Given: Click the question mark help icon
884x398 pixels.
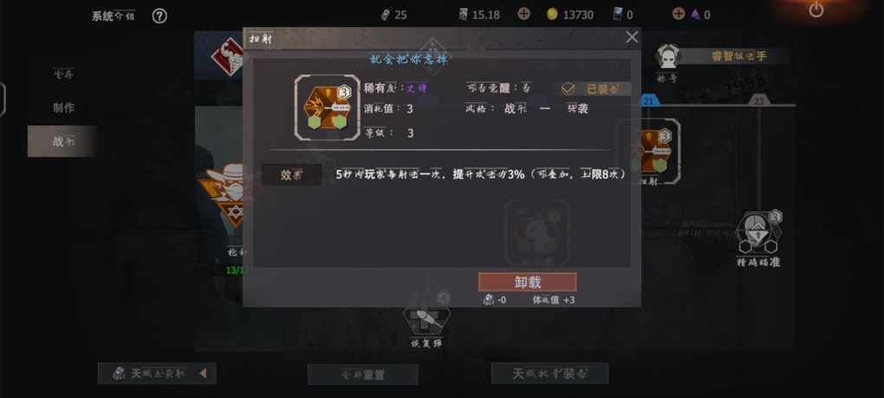Looking at the screenshot, I should pos(159,16).
